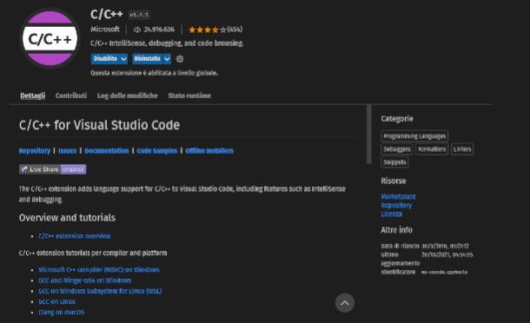Select the Snippets category tag
Image resolution: width=530 pixels, height=323 pixels.
[x=394, y=162]
